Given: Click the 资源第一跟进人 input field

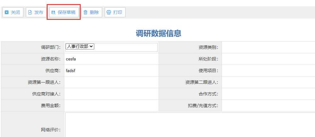Looking at the screenshot, I should click(x=111, y=82).
